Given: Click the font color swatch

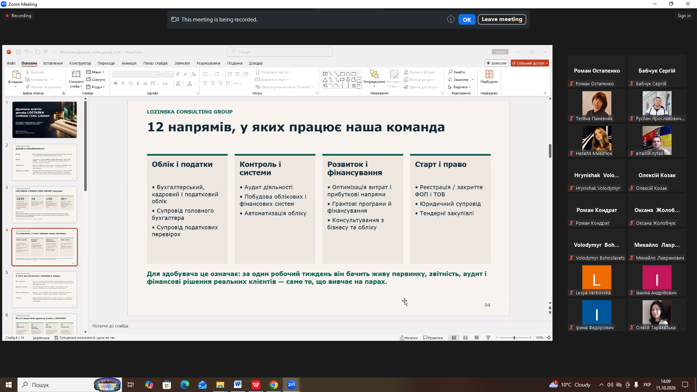Looking at the screenshot, I should click(x=189, y=83).
